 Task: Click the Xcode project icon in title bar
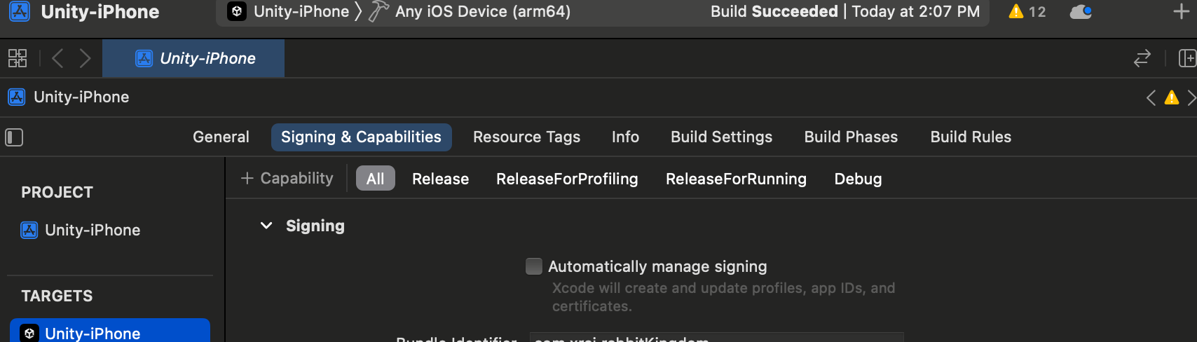point(20,11)
